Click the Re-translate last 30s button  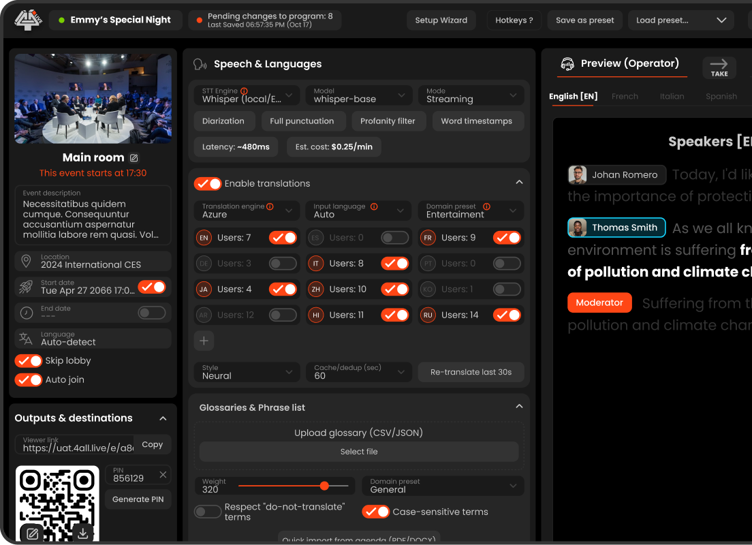471,372
